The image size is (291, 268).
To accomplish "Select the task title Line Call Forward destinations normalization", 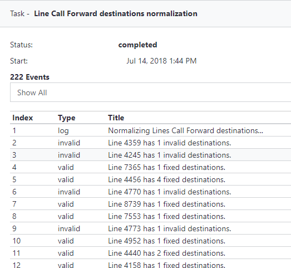I will tap(116, 14).
